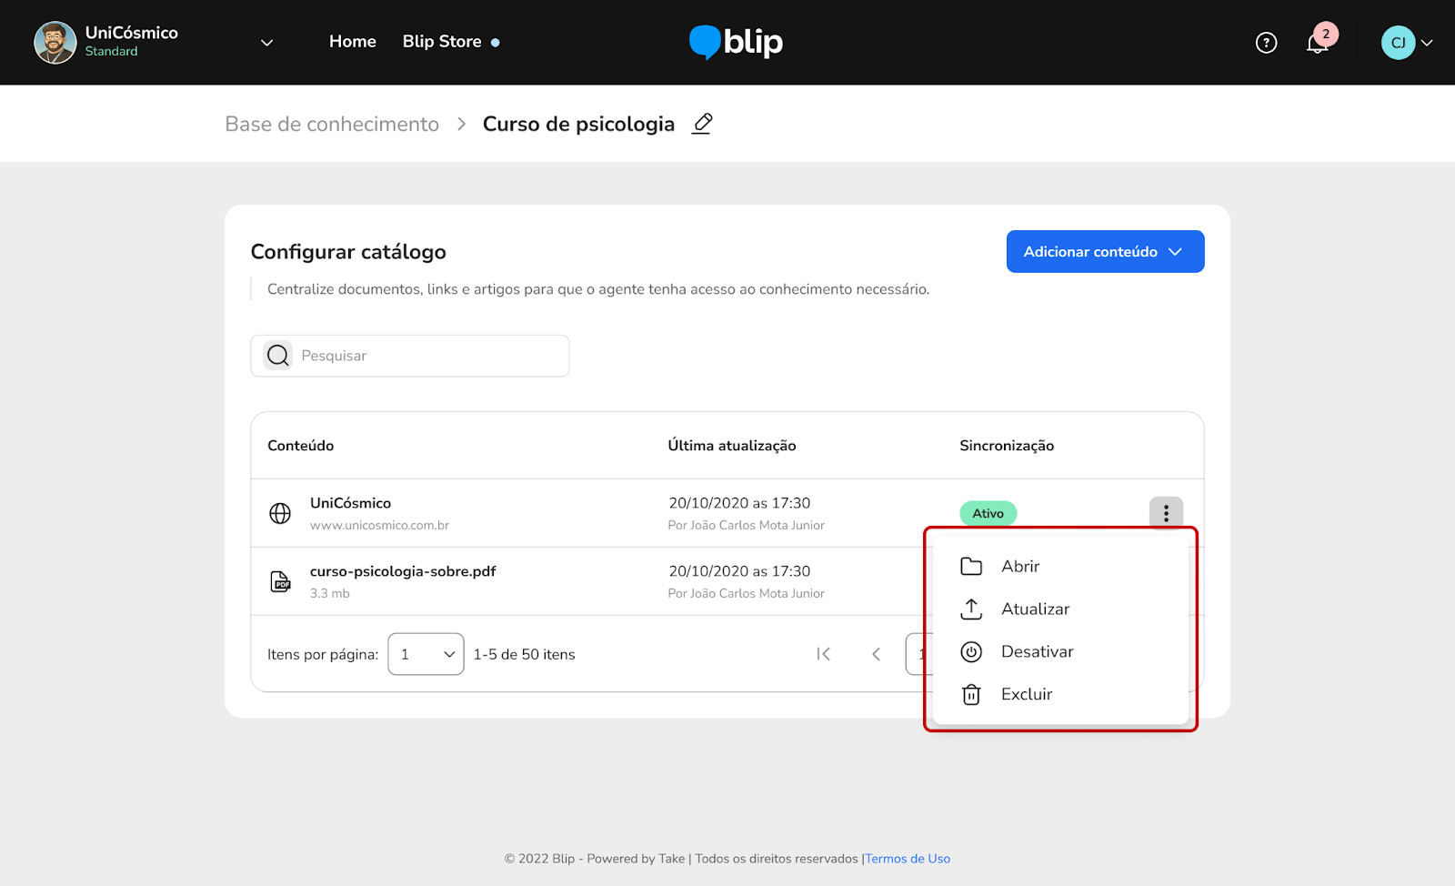Screen dimensions: 1455x886
Task: Expand the UniCósmico account switcher chevron
Action: point(266,43)
